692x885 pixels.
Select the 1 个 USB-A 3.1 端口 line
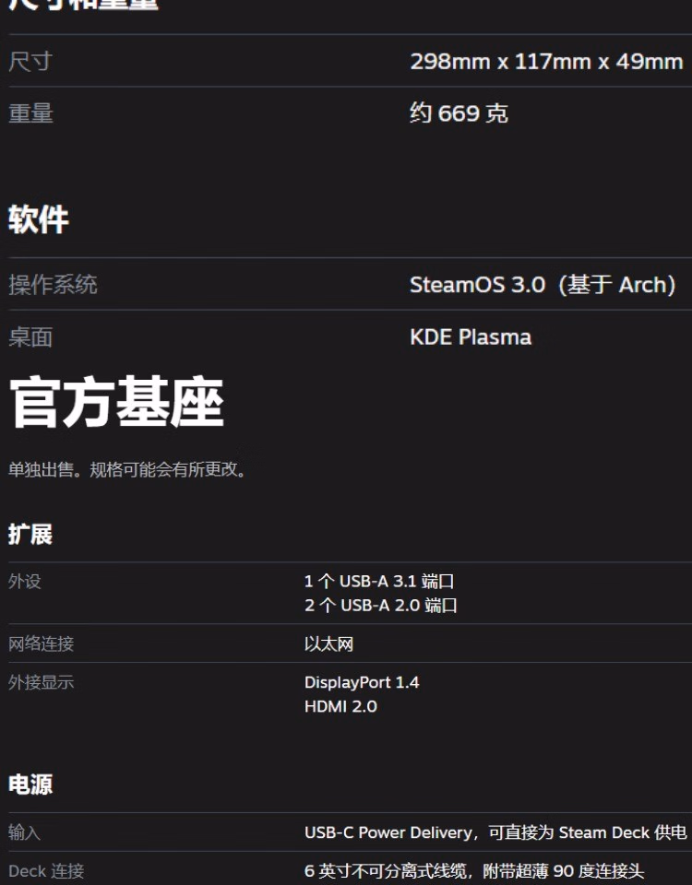coord(379,582)
